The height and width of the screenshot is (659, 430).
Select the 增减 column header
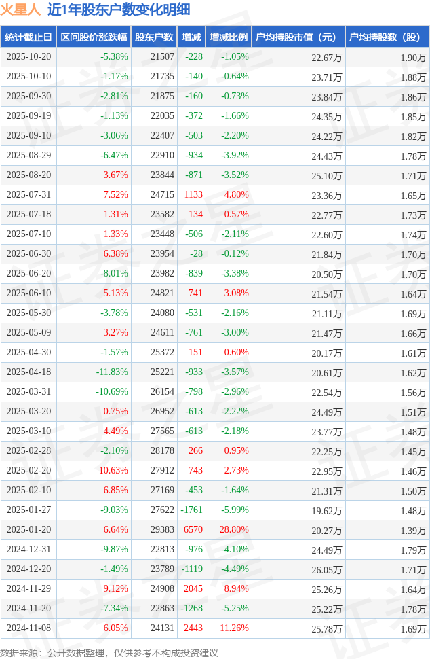pos(192,37)
